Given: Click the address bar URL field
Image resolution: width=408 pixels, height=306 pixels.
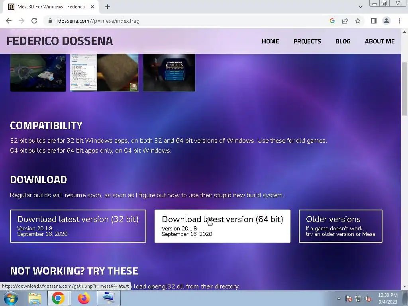Looking at the screenshot, I should coord(187,21).
